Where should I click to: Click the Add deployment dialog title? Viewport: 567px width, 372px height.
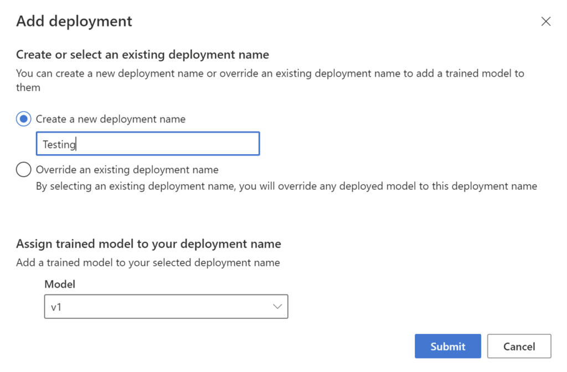coord(74,21)
